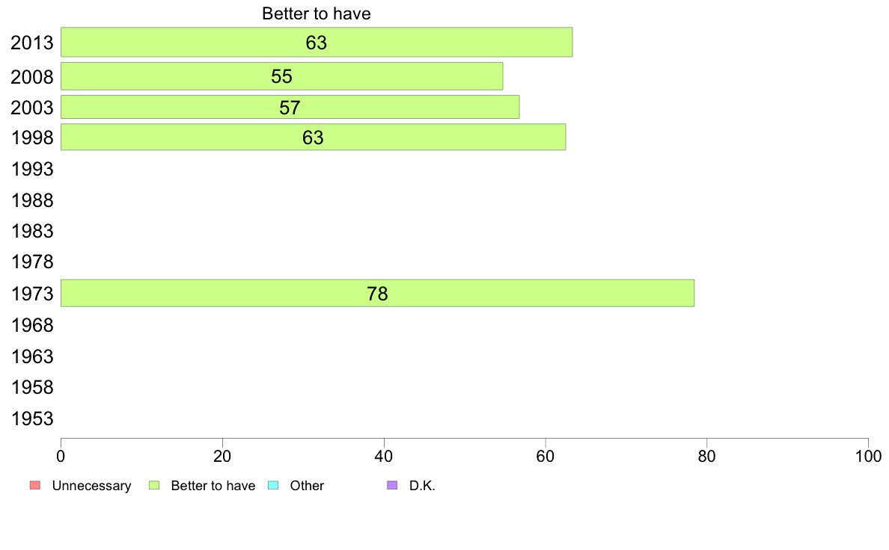Image resolution: width=889 pixels, height=550 pixels.
Task: Click the D.K. legend label text
Action: point(422,486)
